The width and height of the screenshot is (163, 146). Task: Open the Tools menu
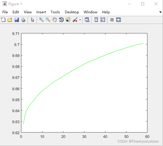[x=55, y=12]
